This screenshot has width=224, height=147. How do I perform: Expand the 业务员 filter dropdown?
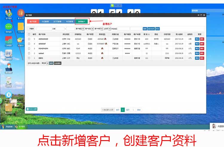[107, 29]
